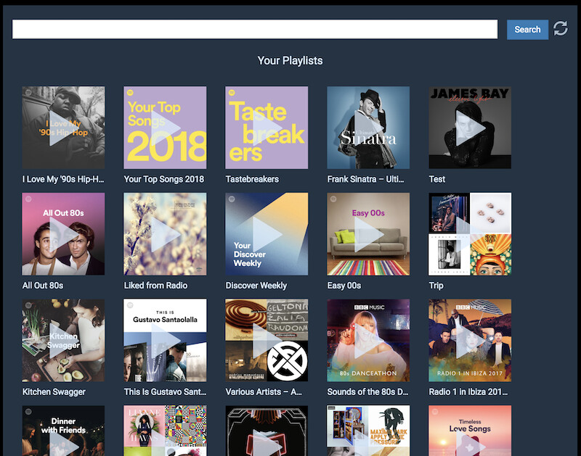Play the I Love My '90s Hip-Hop playlist
581x456 pixels.
[63, 128]
